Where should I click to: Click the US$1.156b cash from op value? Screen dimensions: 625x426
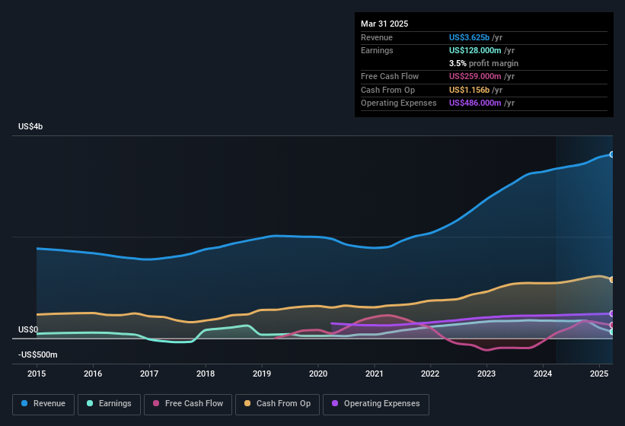pyautogui.click(x=469, y=90)
